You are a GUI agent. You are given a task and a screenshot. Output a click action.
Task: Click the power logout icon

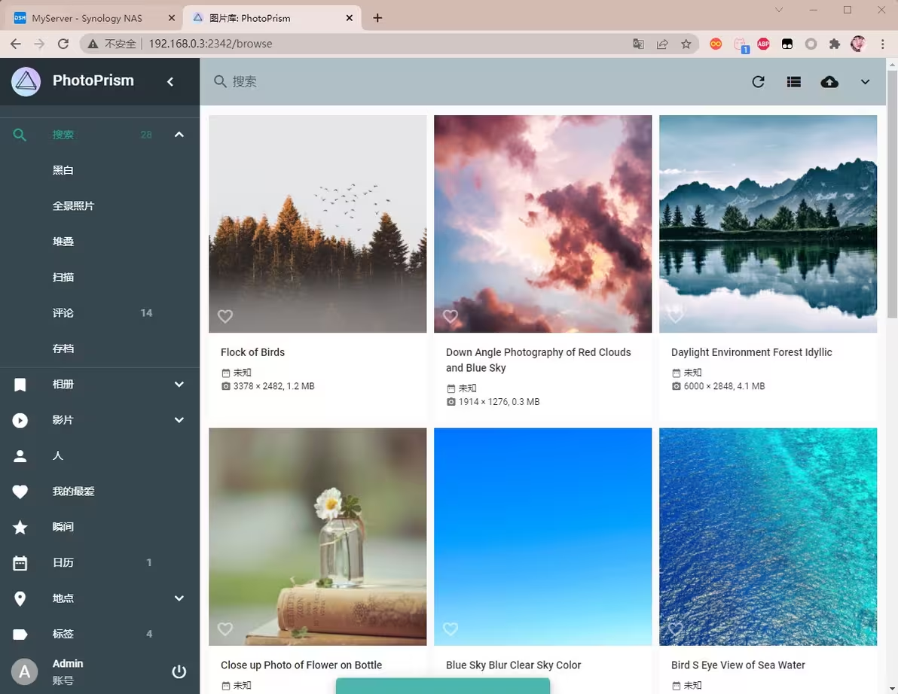tap(179, 671)
